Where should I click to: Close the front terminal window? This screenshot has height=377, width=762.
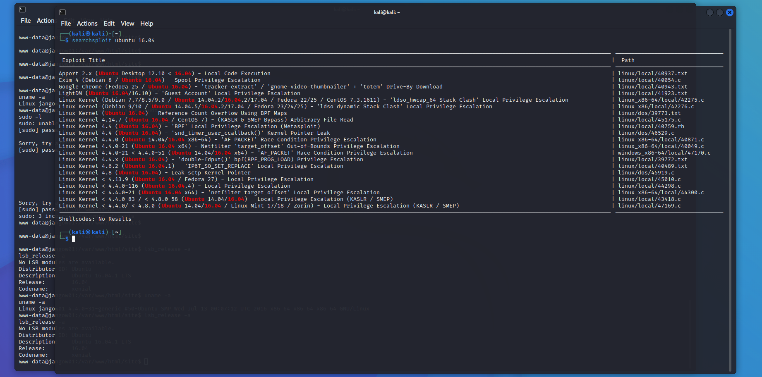730,12
